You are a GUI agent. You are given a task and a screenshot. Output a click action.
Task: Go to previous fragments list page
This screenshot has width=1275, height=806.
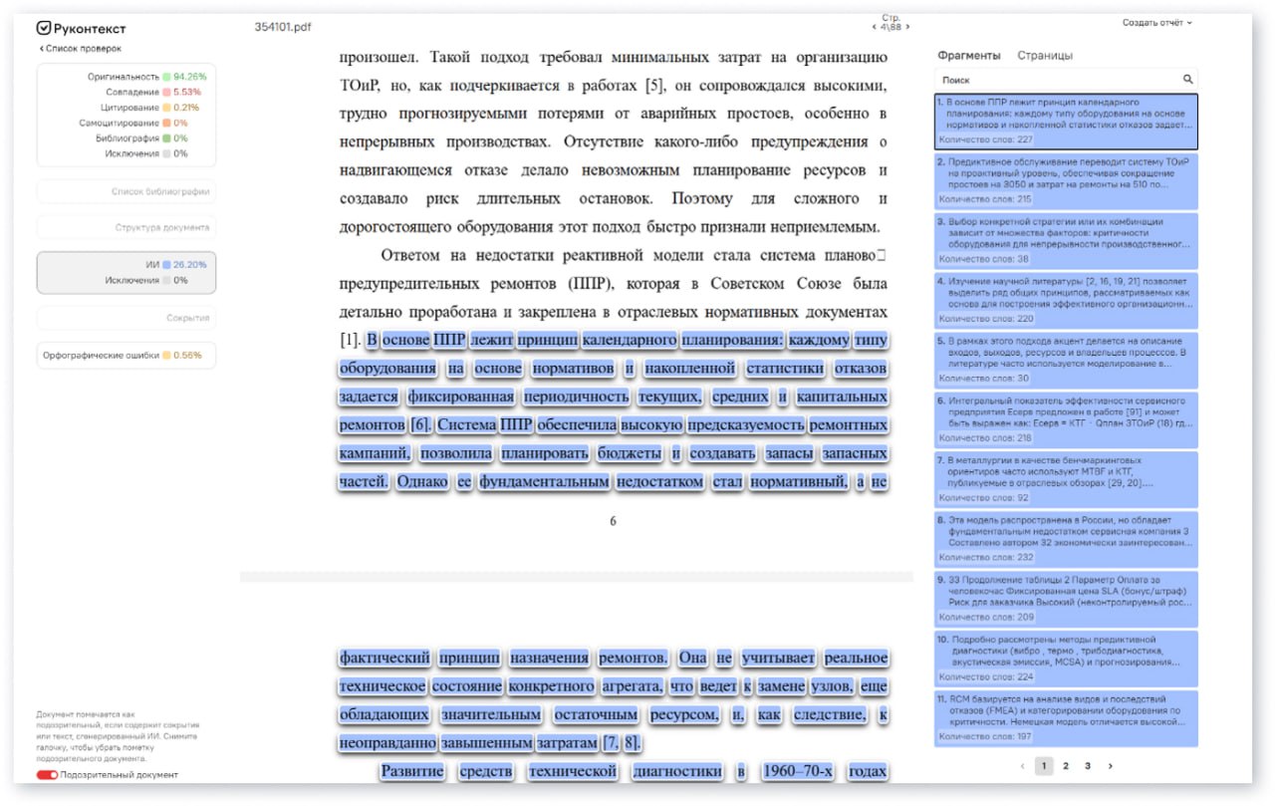point(1022,766)
